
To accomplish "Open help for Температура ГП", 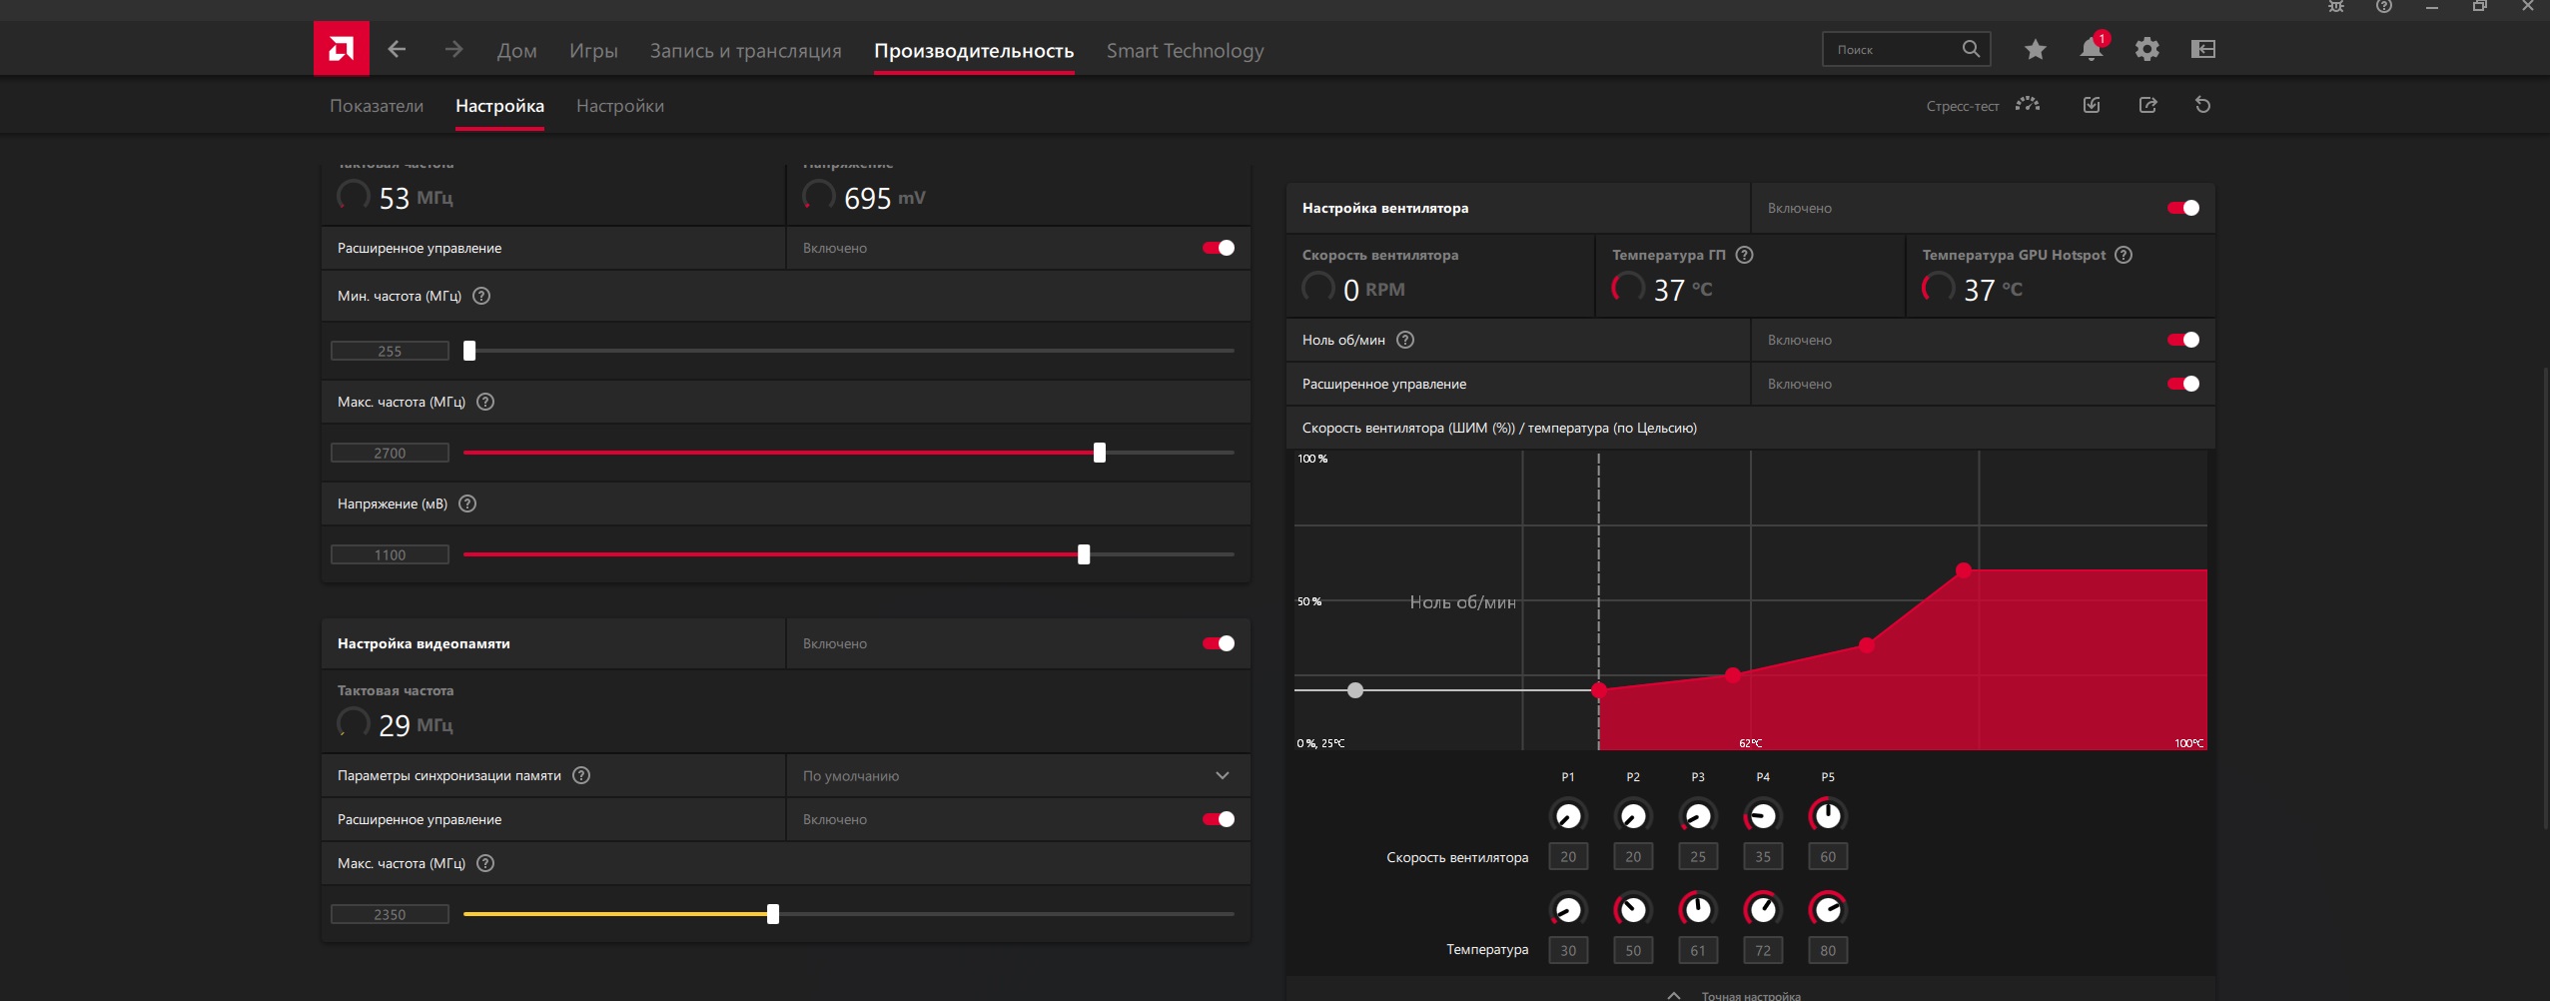I will [1744, 255].
